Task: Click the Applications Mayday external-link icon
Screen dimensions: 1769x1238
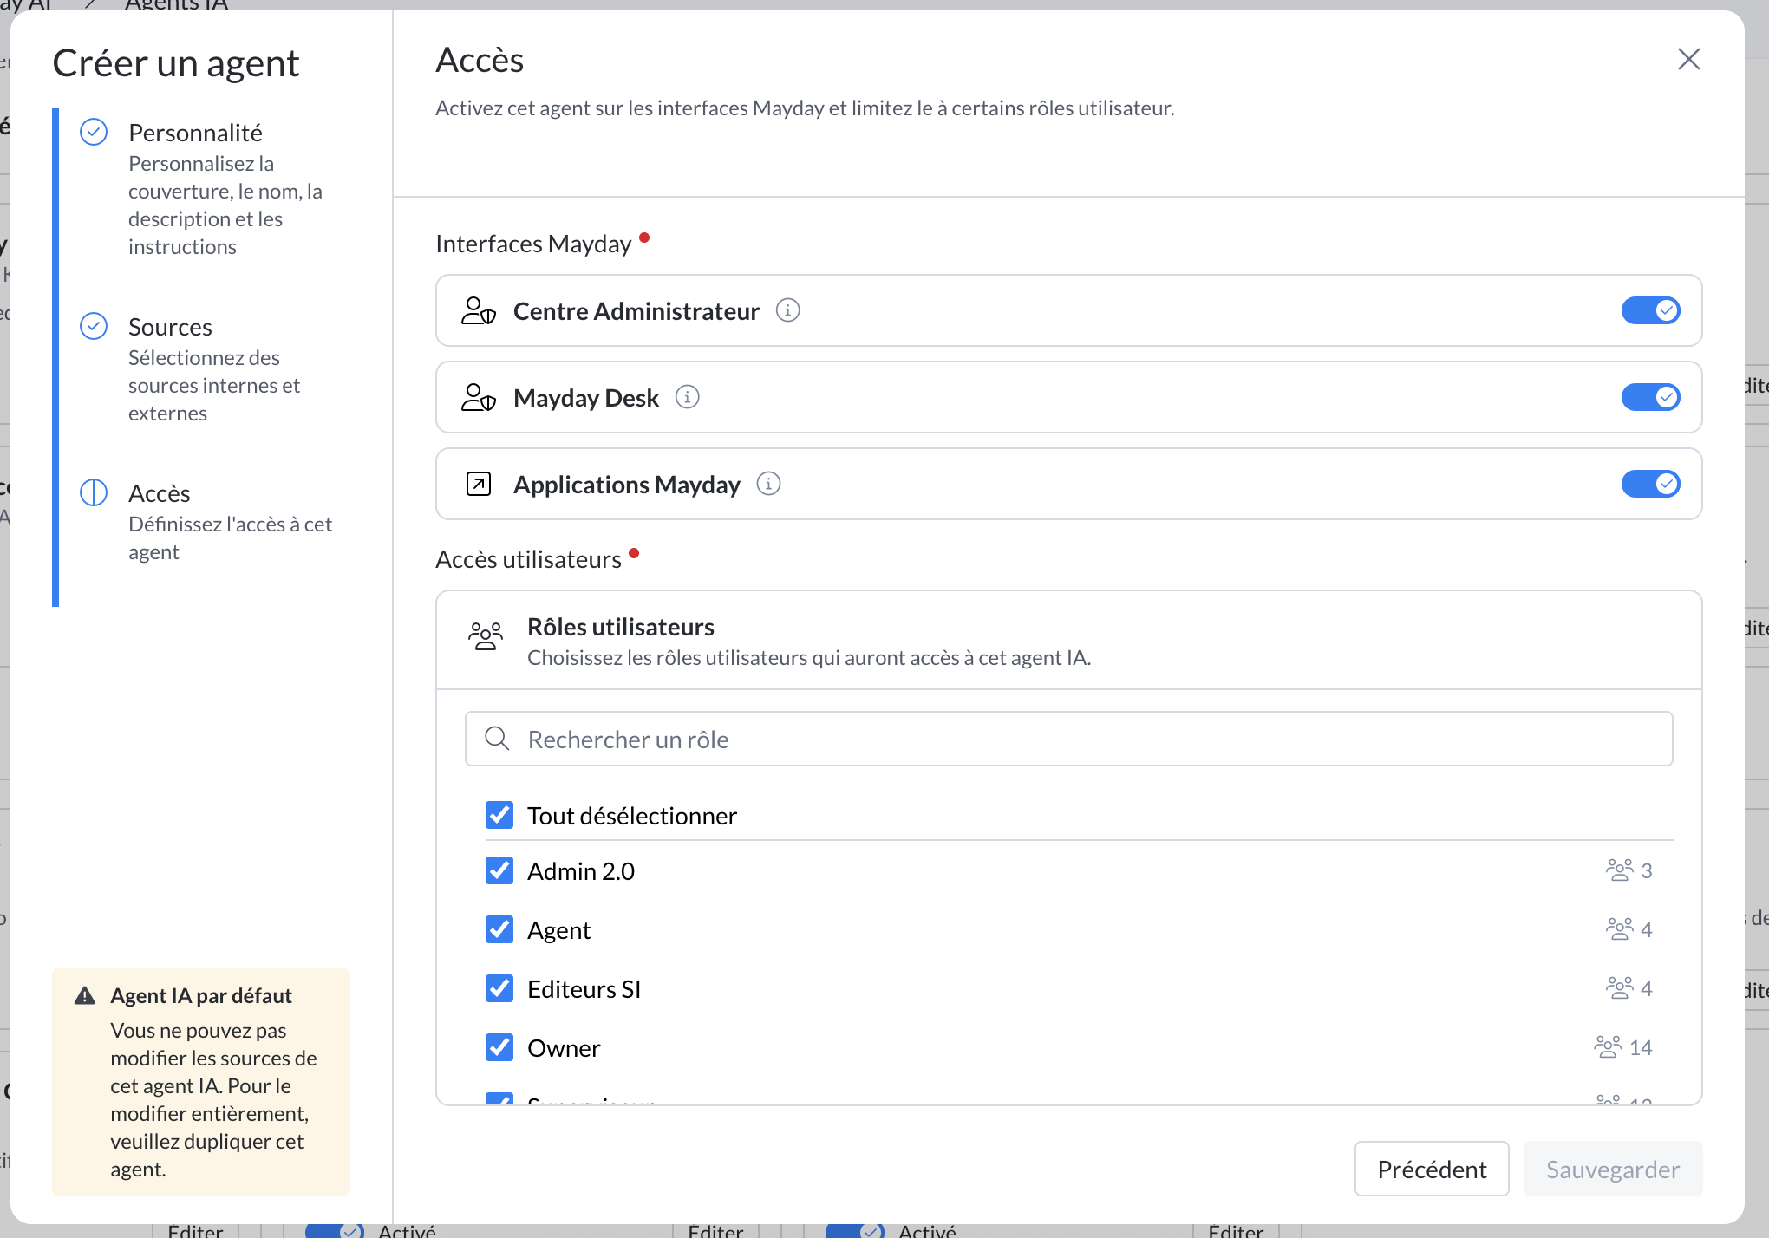Action: (479, 484)
